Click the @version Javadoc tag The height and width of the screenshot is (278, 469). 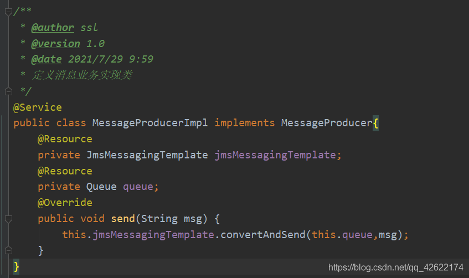55,43
